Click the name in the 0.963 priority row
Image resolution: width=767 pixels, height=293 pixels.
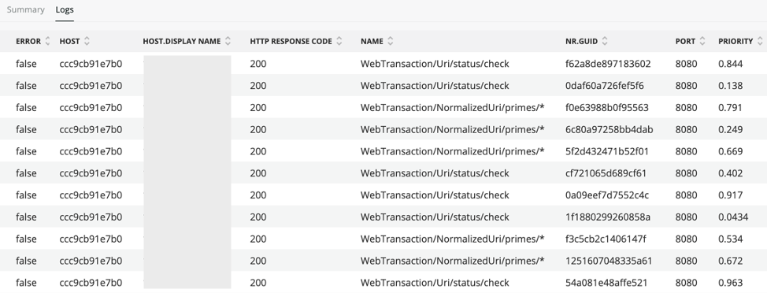click(435, 283)
